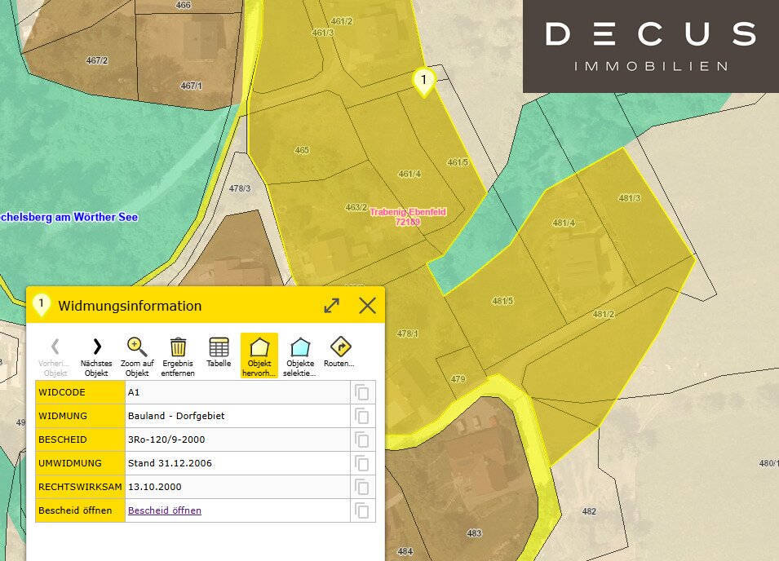Viewport: 779px width, 561px height.
Task: Copy the WIDCODE value A1
Action: pyautogui.click(x=362, y=392)
